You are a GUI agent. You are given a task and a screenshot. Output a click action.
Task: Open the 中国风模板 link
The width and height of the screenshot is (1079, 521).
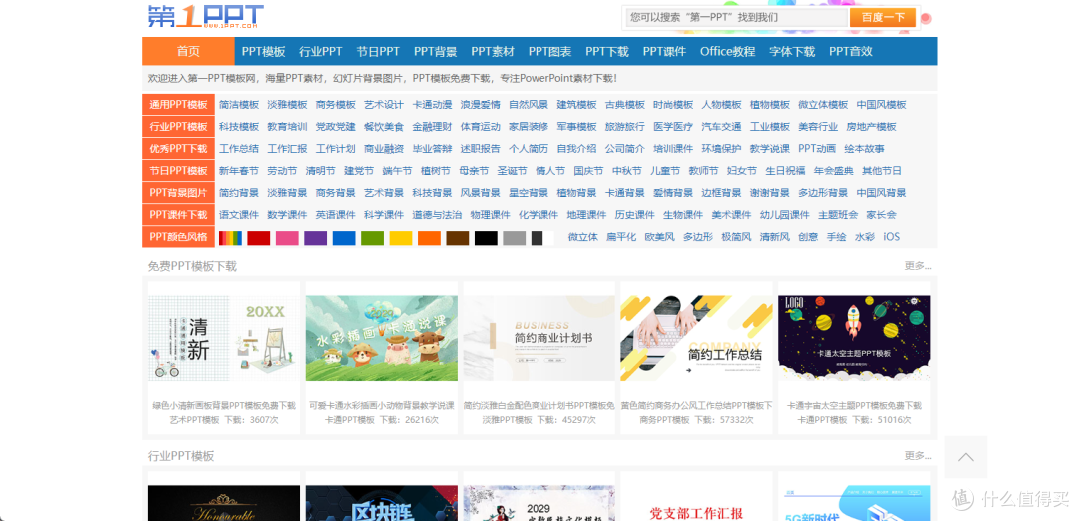[881, 105]
